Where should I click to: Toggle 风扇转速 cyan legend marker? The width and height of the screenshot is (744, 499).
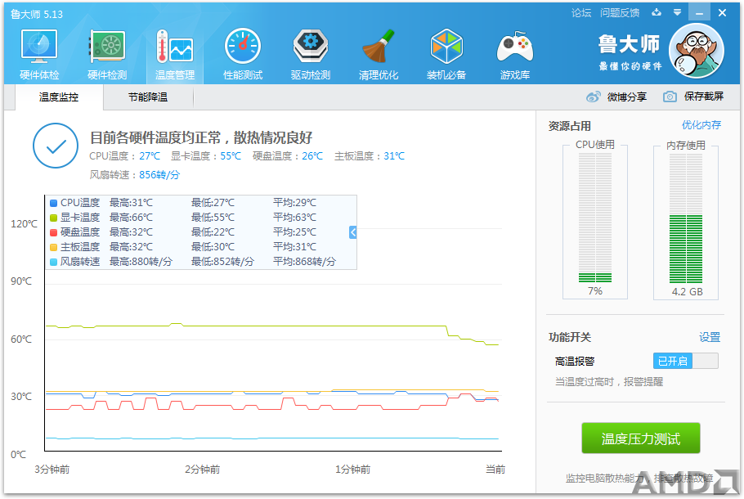(x=54, y=262)
